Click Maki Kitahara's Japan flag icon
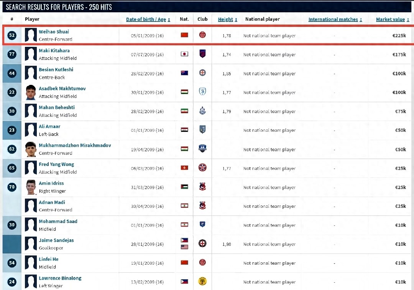414x290 pixels. point(184,54)
